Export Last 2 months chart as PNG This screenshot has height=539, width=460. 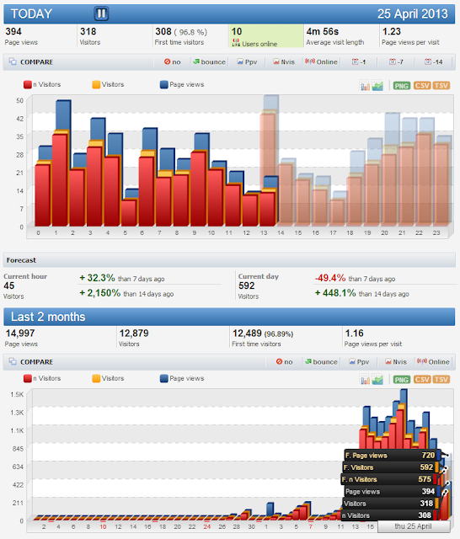(402, 380)
